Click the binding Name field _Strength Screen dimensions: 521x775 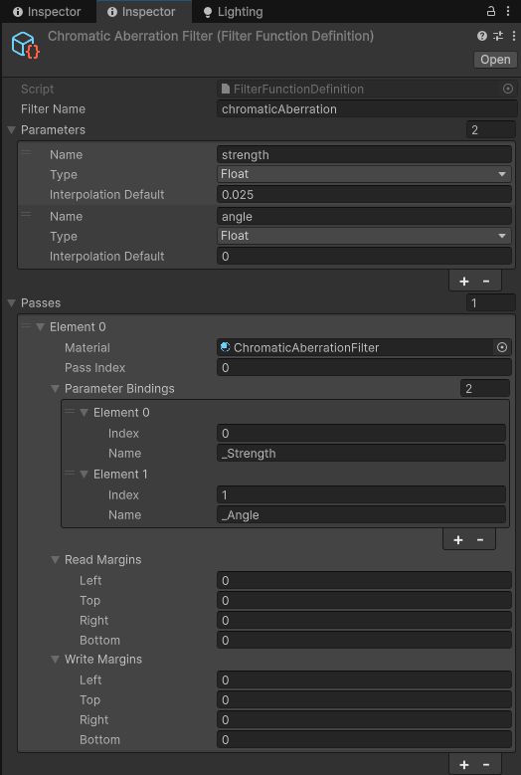point(362,454)
